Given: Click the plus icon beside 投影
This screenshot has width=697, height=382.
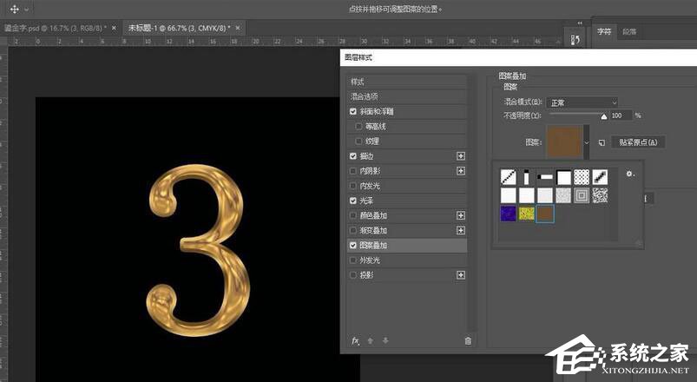Looking at the screenshot, I should click(x=461, y=275).
